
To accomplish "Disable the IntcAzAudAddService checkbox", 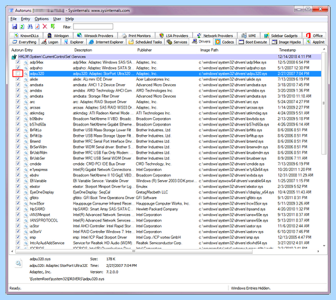I will pyautogui.click(x=18, y=243).
